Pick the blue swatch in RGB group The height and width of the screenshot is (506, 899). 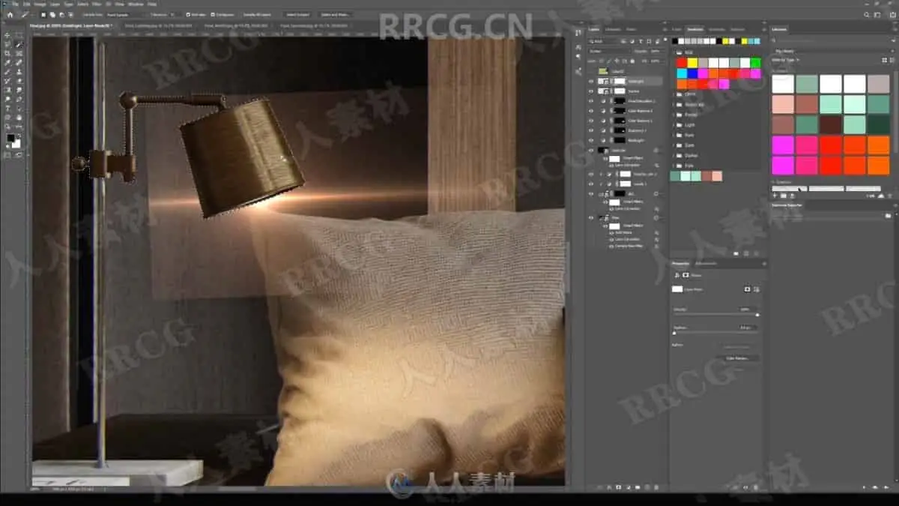692,73
